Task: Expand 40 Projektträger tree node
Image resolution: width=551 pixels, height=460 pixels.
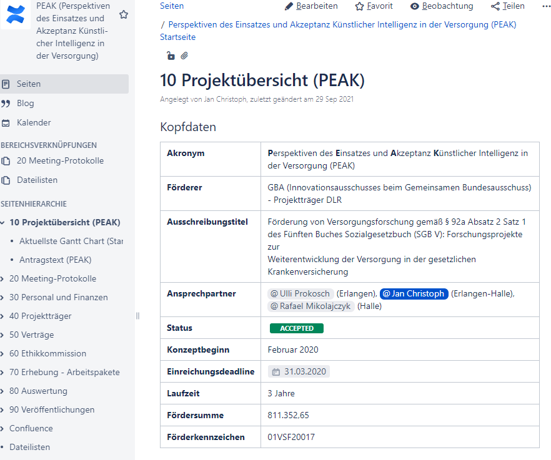Action: pos(2,316)
